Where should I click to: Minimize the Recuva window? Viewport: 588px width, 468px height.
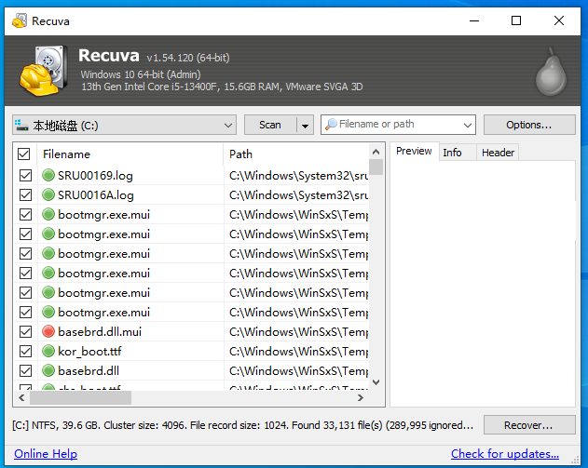click(474, 20)
